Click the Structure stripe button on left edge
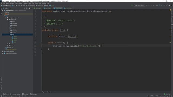The image size is (173, 97). [x=1, y=80]
